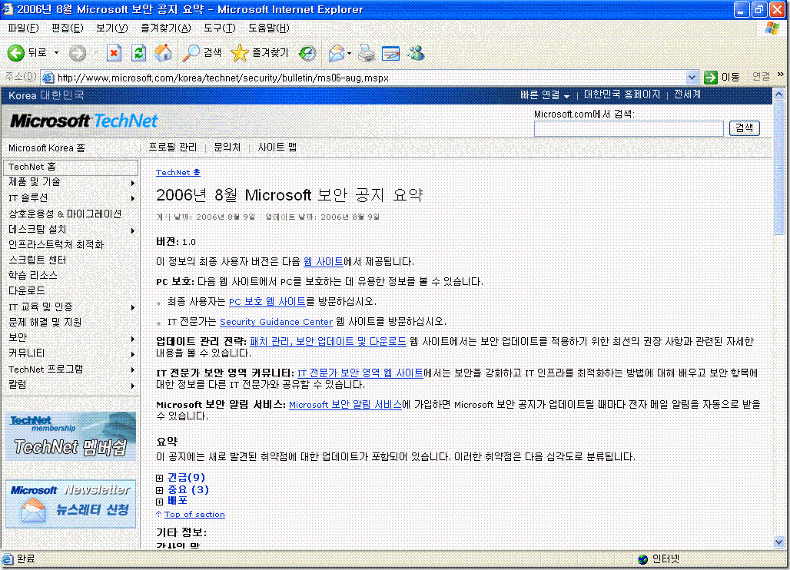The height and width of the screenshot is (570, 790).
Task: Click the vertical scrollbar thumb
Action: [778, 167]
